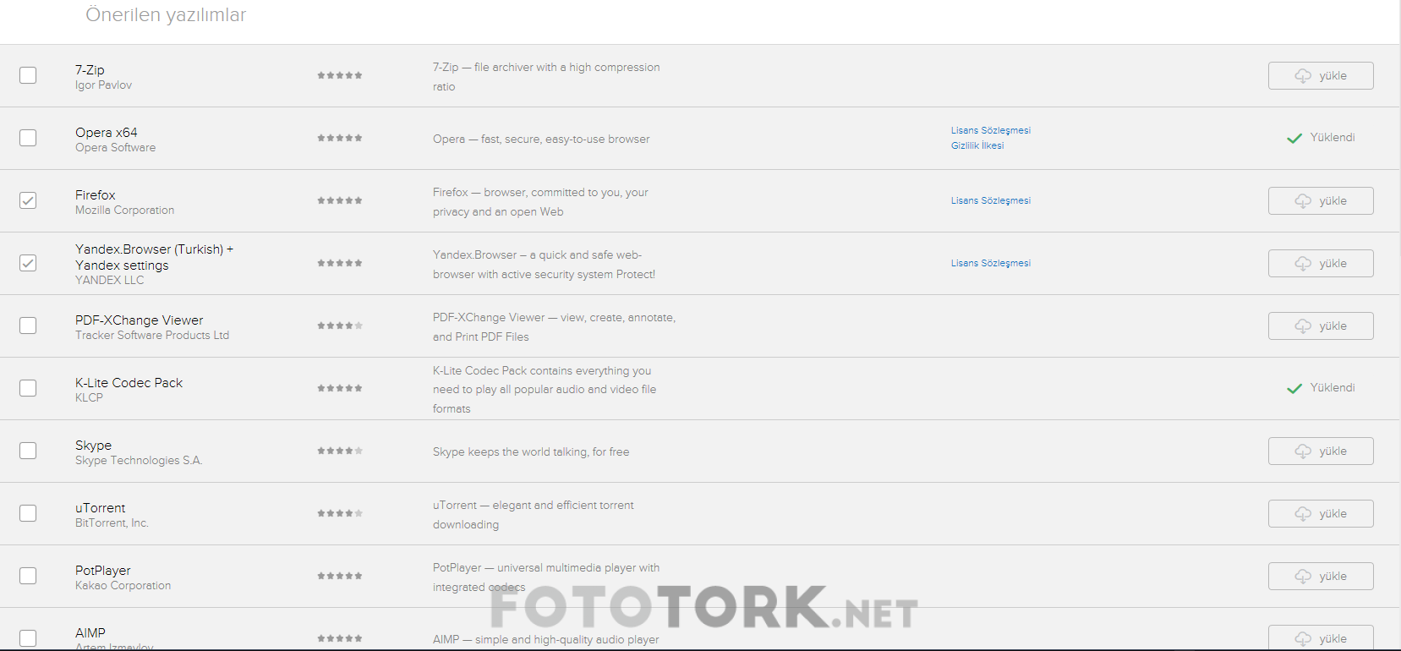Select the uTorrent title text

coord(100,508)
